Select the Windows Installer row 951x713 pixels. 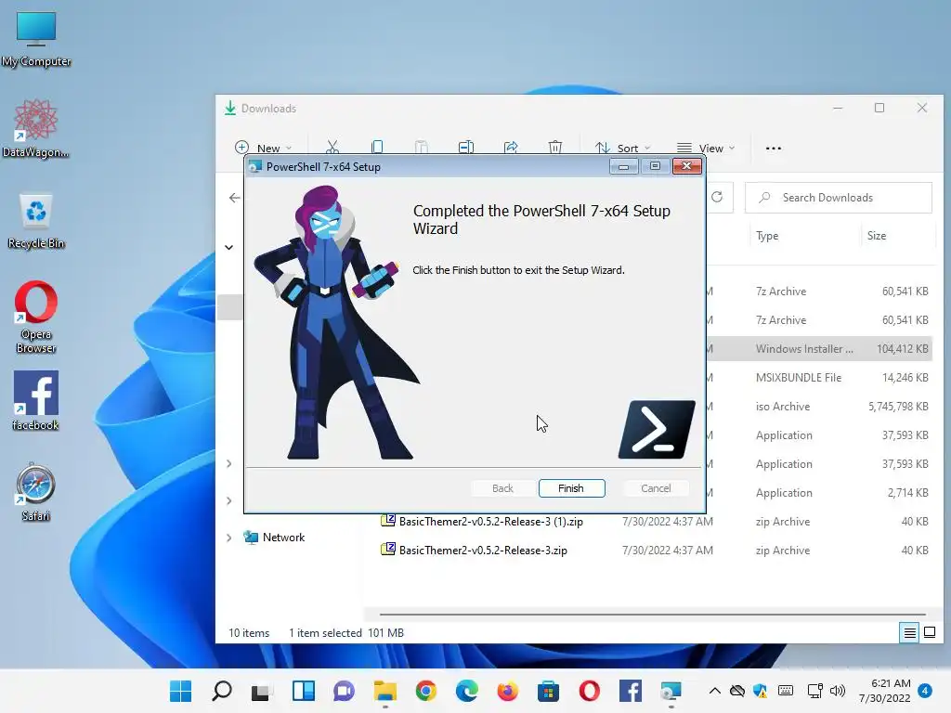[x=819, y=349]
